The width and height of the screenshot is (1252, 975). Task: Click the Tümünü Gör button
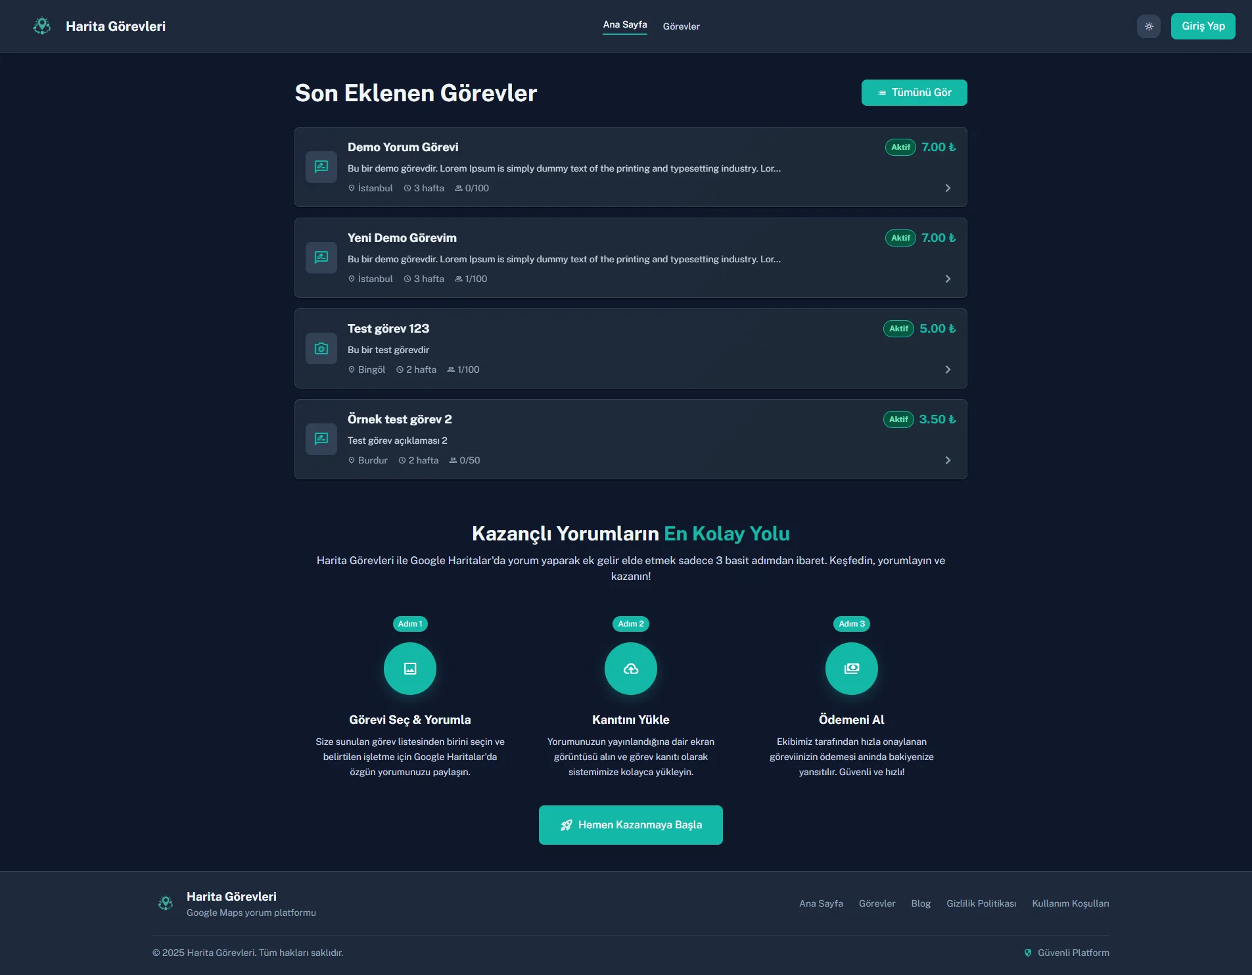coord(914,93)
